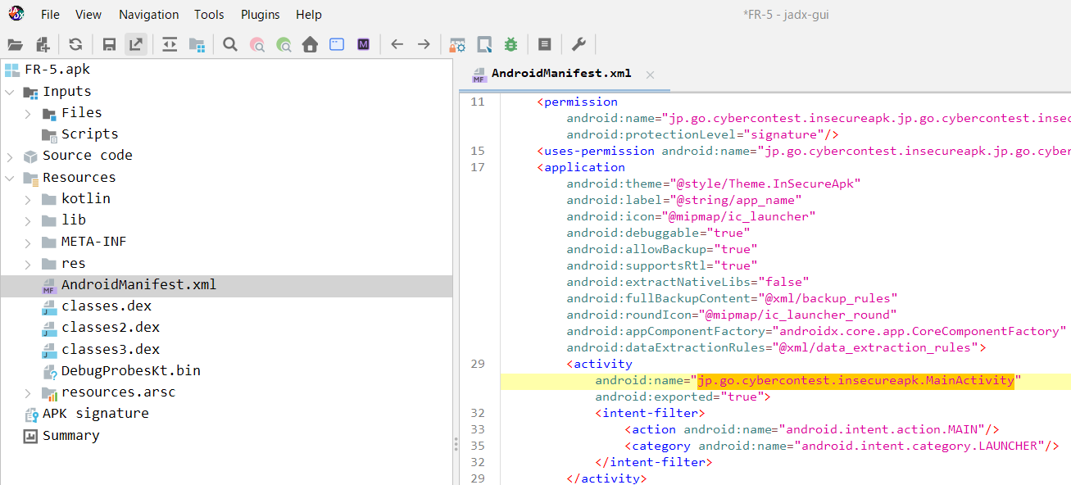Open text search with magnifier icon
The height and width of the screenshot is (485, 1071).
tap(230, 44)
